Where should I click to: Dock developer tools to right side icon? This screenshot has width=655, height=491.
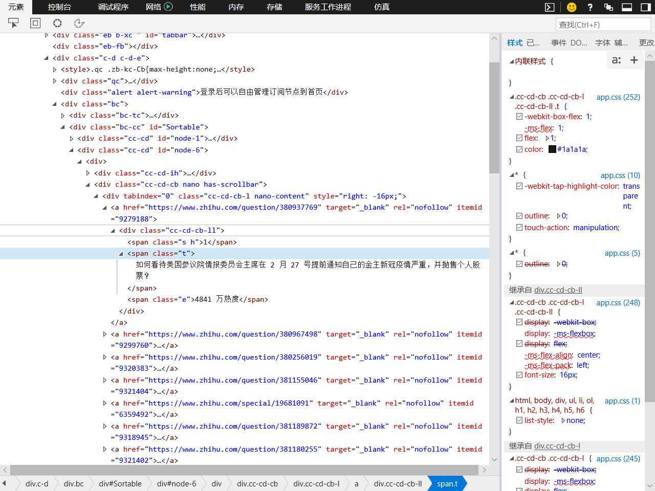[x=645, y=7]
